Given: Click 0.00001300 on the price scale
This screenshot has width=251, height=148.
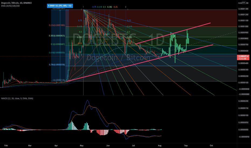Looking at the screenshot, I should [x=243, y=9].
